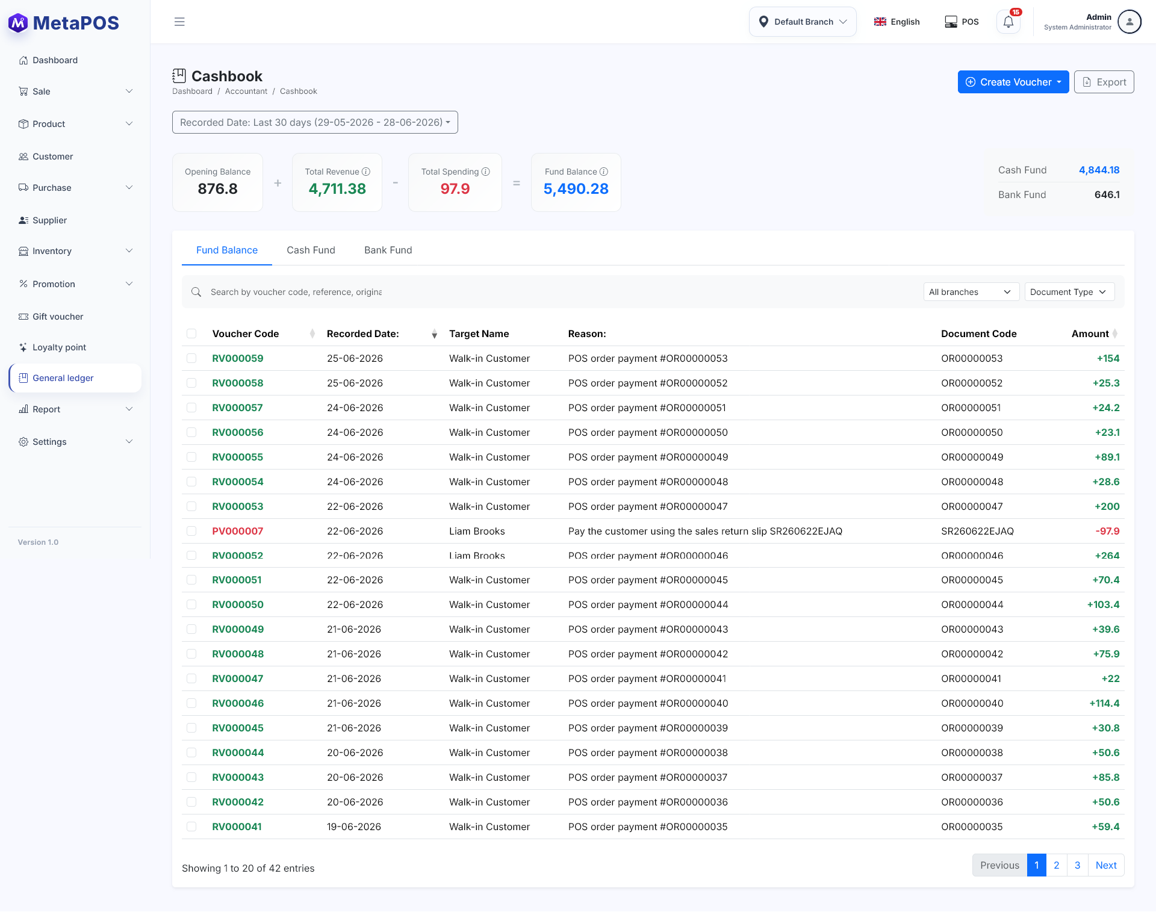
Task: Click the Sale cart icon
Action: click(23, 92)
